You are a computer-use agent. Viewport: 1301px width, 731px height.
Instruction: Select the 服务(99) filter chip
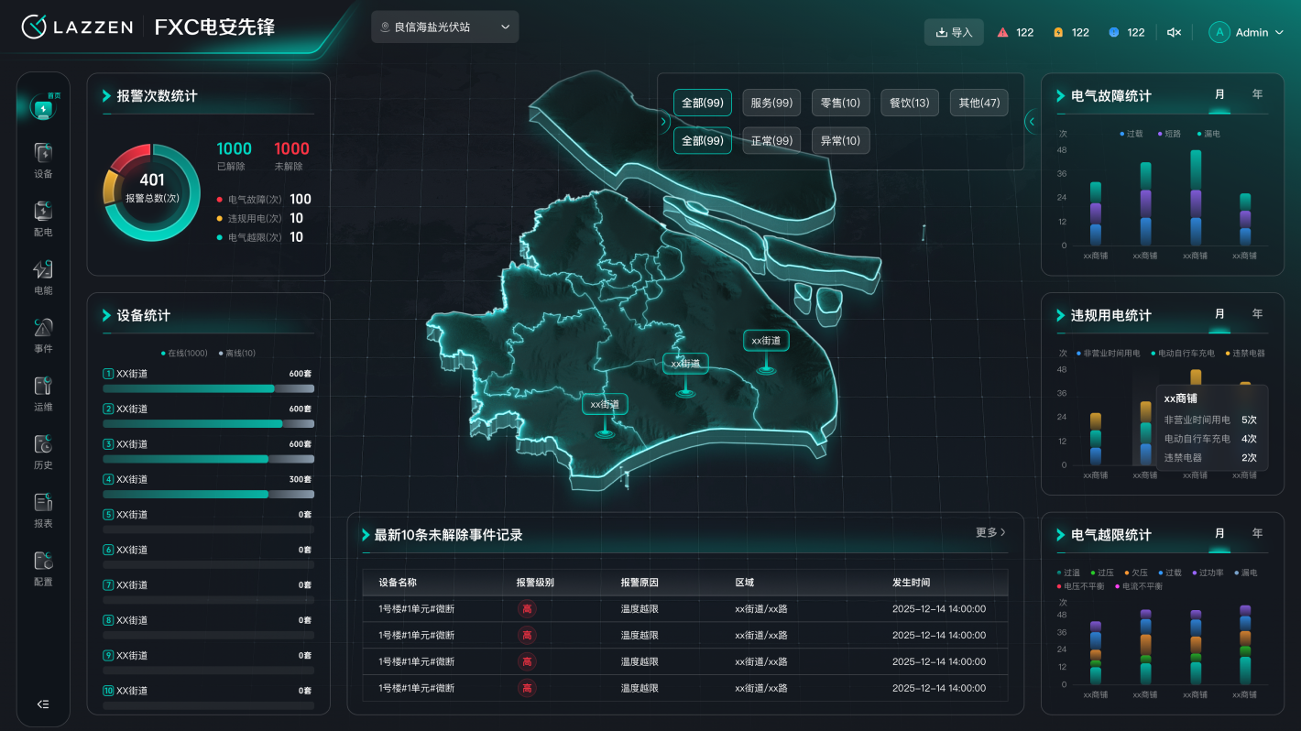[771, 103]
